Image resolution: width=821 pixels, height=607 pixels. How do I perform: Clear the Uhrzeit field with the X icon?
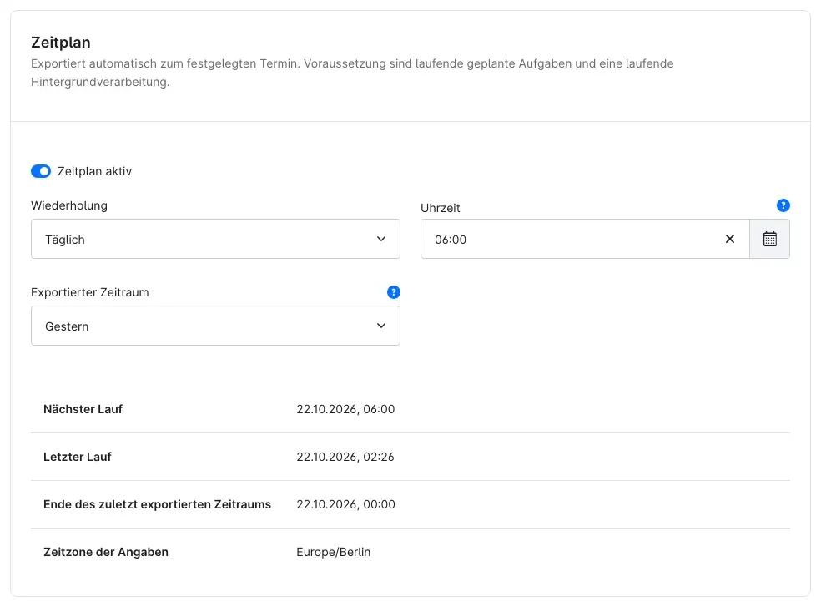click(730, 239)
